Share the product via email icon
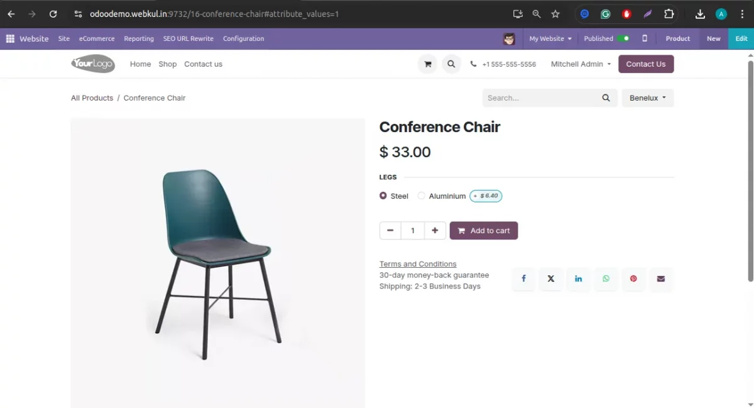 661,278
